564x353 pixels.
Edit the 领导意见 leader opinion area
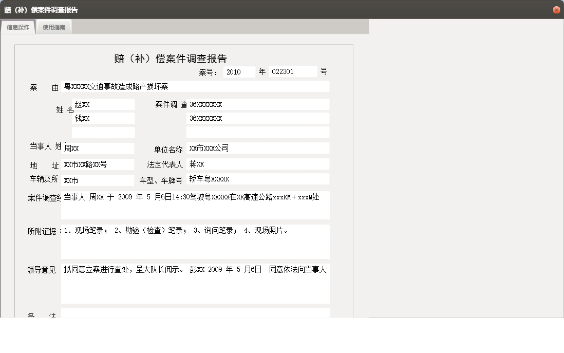(x=195, y=284)
